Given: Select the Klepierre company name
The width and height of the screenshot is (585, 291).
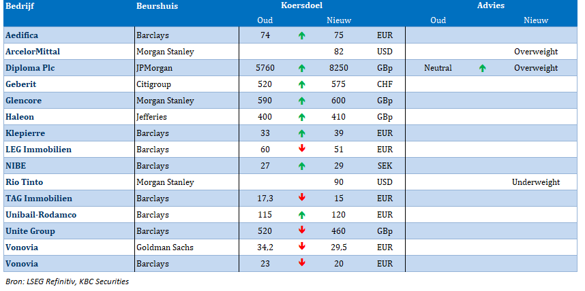Looking at the screenshot, I should coord(25,133).
